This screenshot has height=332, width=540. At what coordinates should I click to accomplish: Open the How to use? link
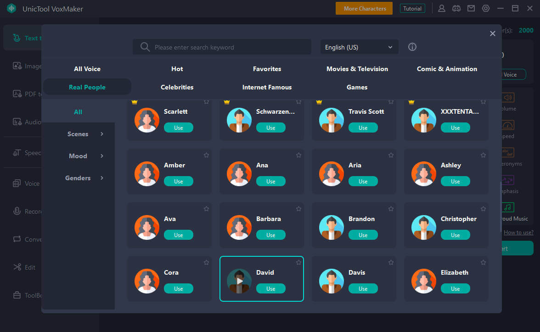(x=518, y=232)
